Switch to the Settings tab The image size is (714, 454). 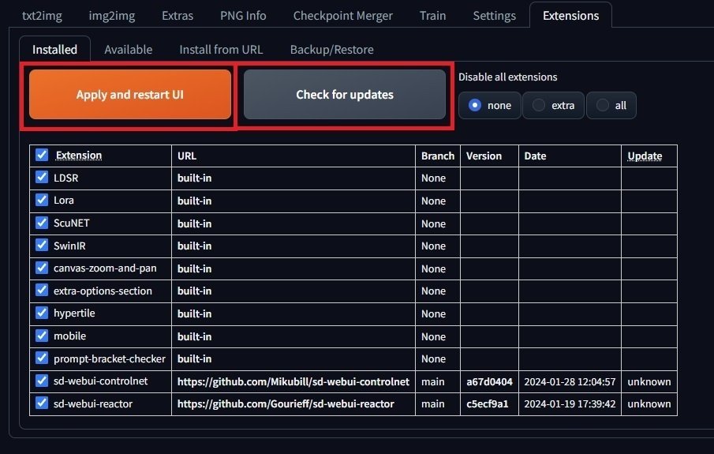tap(494, 16)
